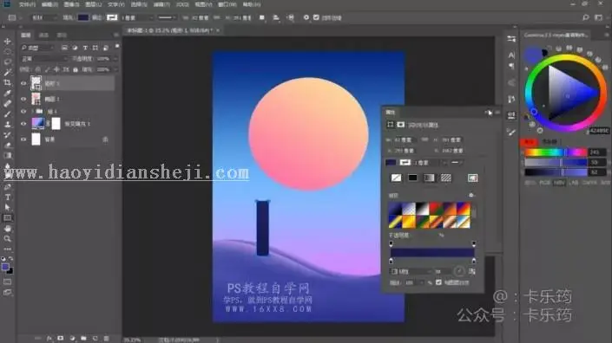612x343 pixels.
Task: Toggle align edges checkbox in options bar
Action: pyautogui.click(x=316, y=17)
